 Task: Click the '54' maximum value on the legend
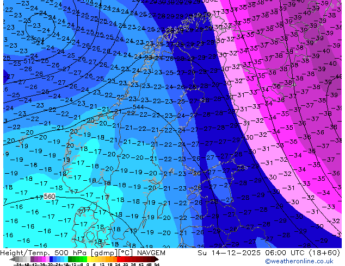pos(157,264)
